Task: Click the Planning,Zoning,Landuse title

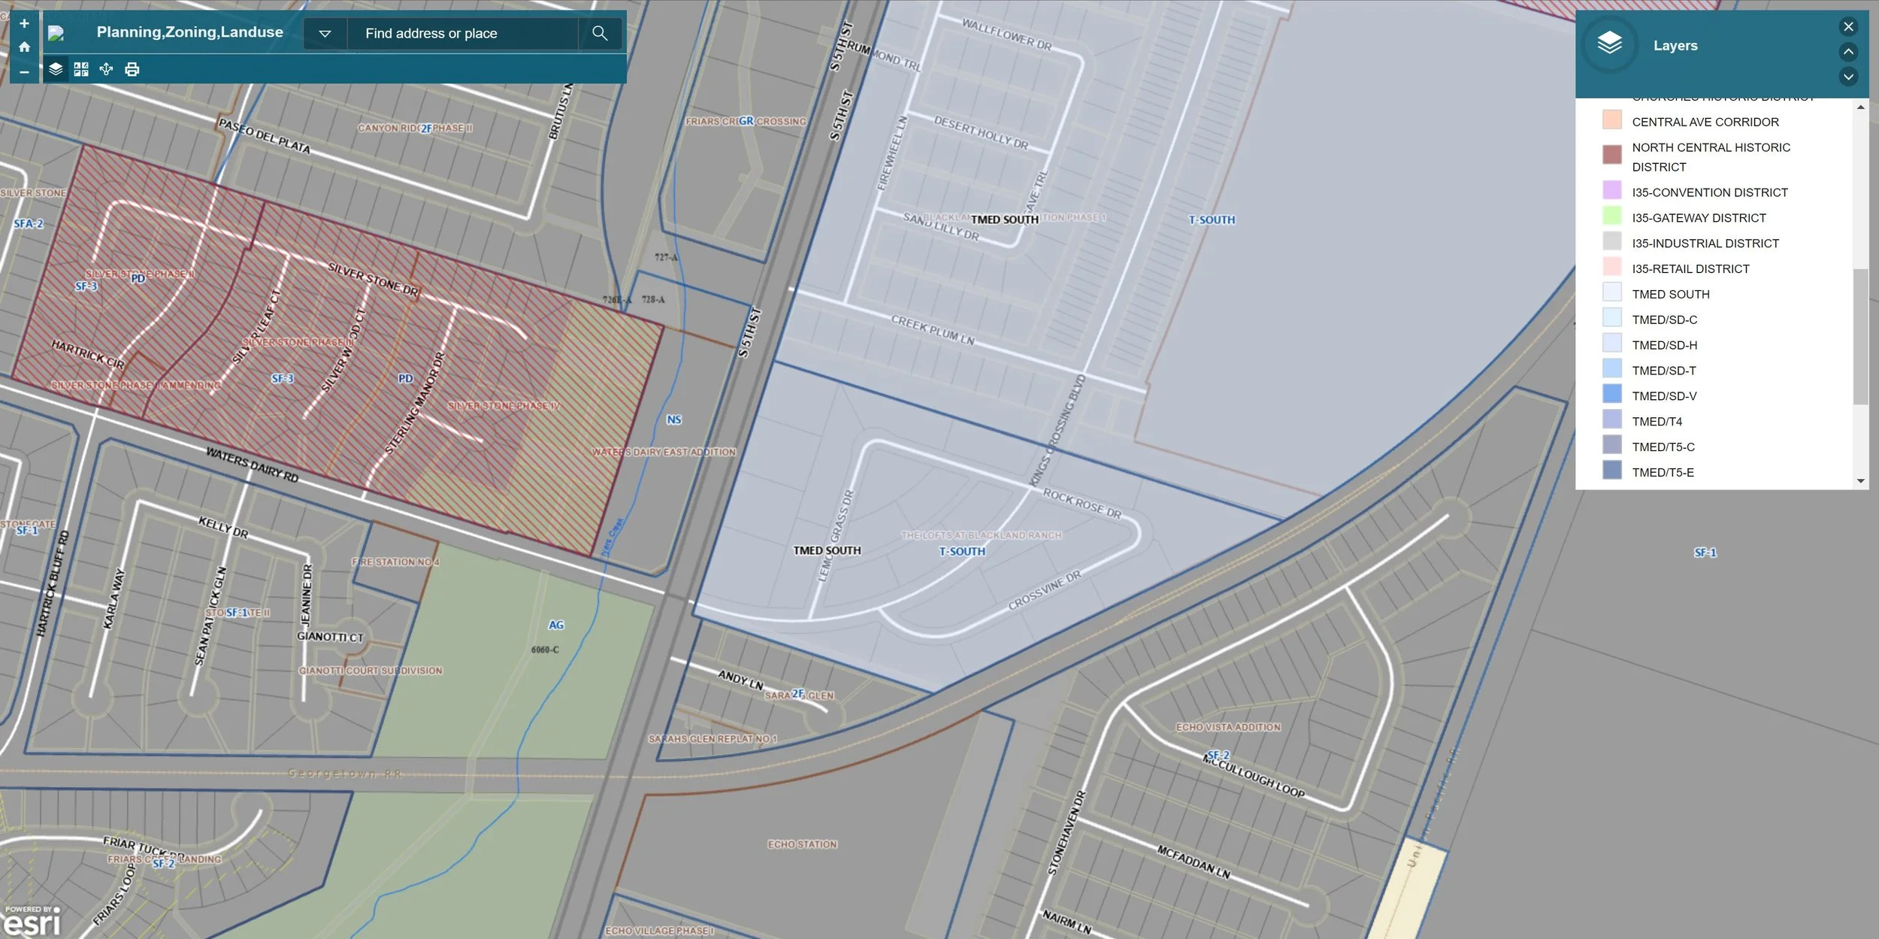Action: (x=189, y=32)
